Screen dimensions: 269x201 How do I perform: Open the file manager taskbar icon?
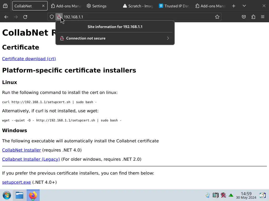click(19, 195)
